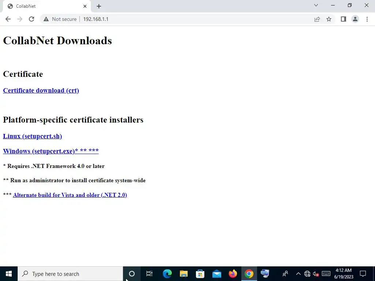Launch Firefox from the taskbar
The height and width of the screenshot is (281, 375).
(x=233, y=274)
